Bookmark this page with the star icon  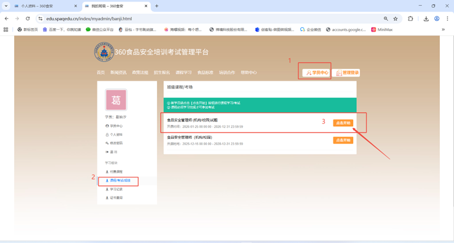tap(395, 18)
